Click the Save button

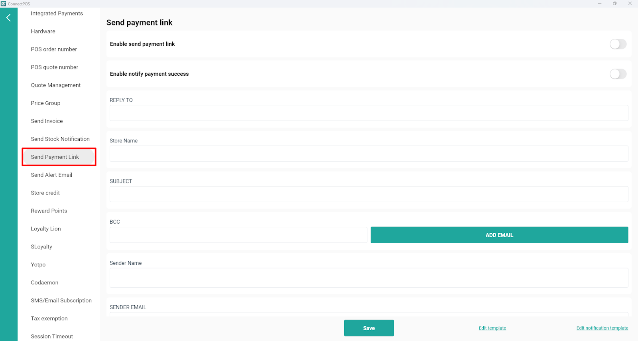[x=369, y=328]
